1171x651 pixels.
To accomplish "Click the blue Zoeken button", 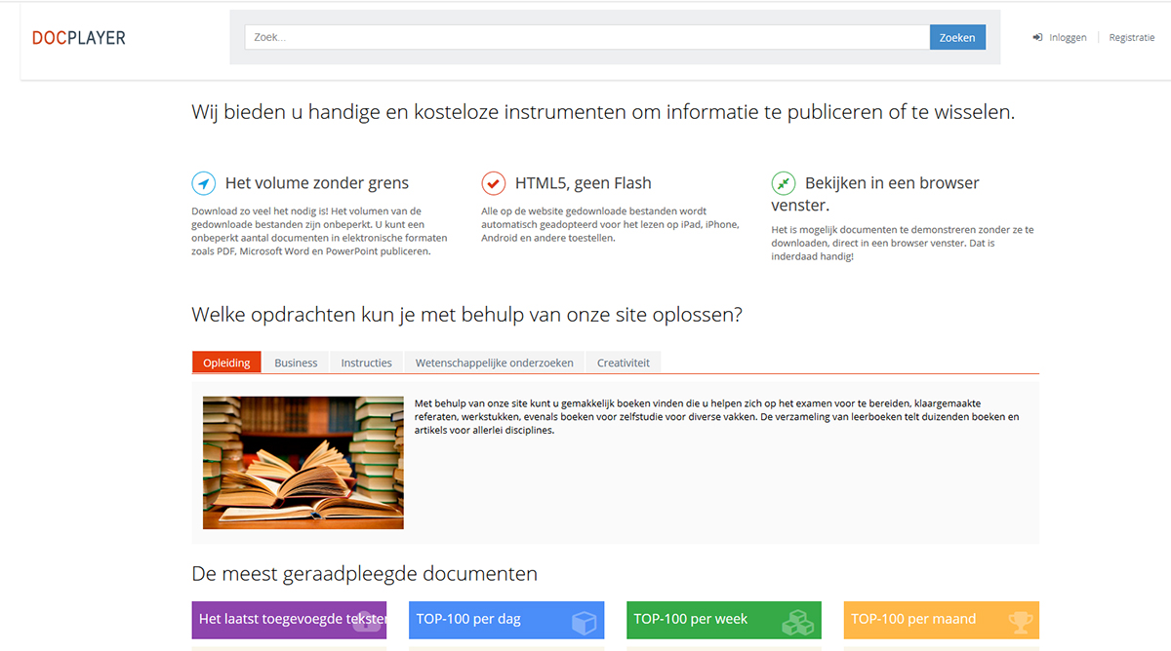I will click(957, 37).
